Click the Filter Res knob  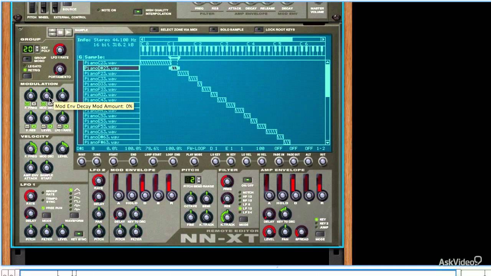(x=227, y=199)
